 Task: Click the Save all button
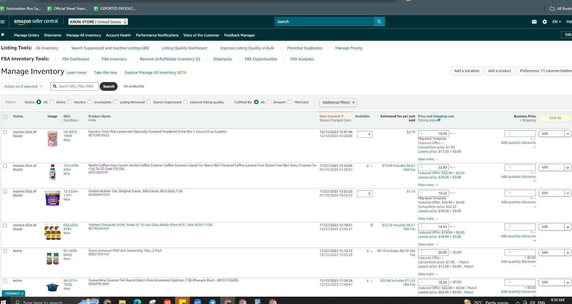click(x=555, y=118)
